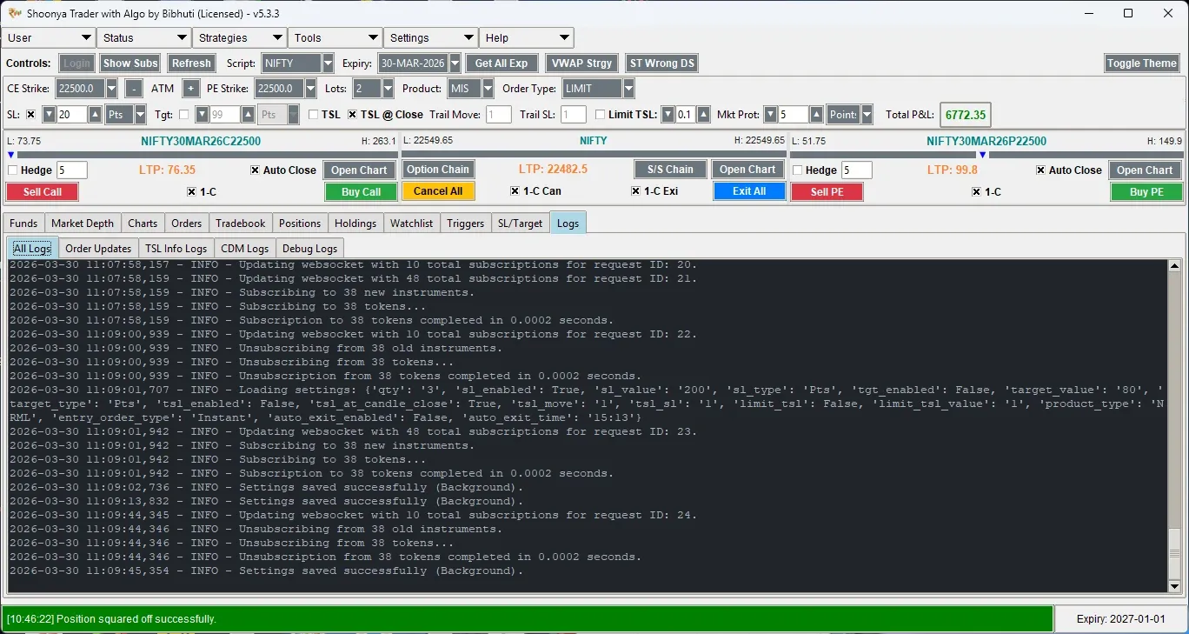The height and width of the screenshot is (634, 1189).
Task: Open the SL unit dropdown showing Pts
Action: point(141,115)
